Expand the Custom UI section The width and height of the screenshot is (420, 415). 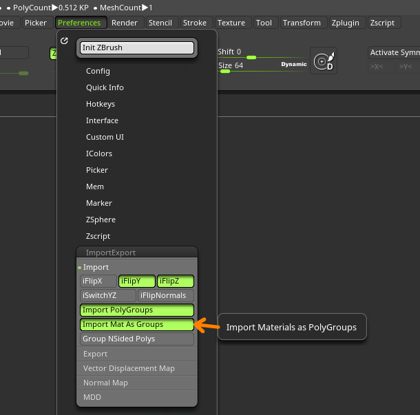pos(105,137)
